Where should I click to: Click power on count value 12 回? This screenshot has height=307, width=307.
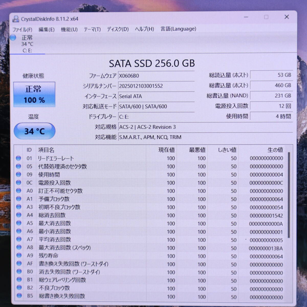[271, 106]
